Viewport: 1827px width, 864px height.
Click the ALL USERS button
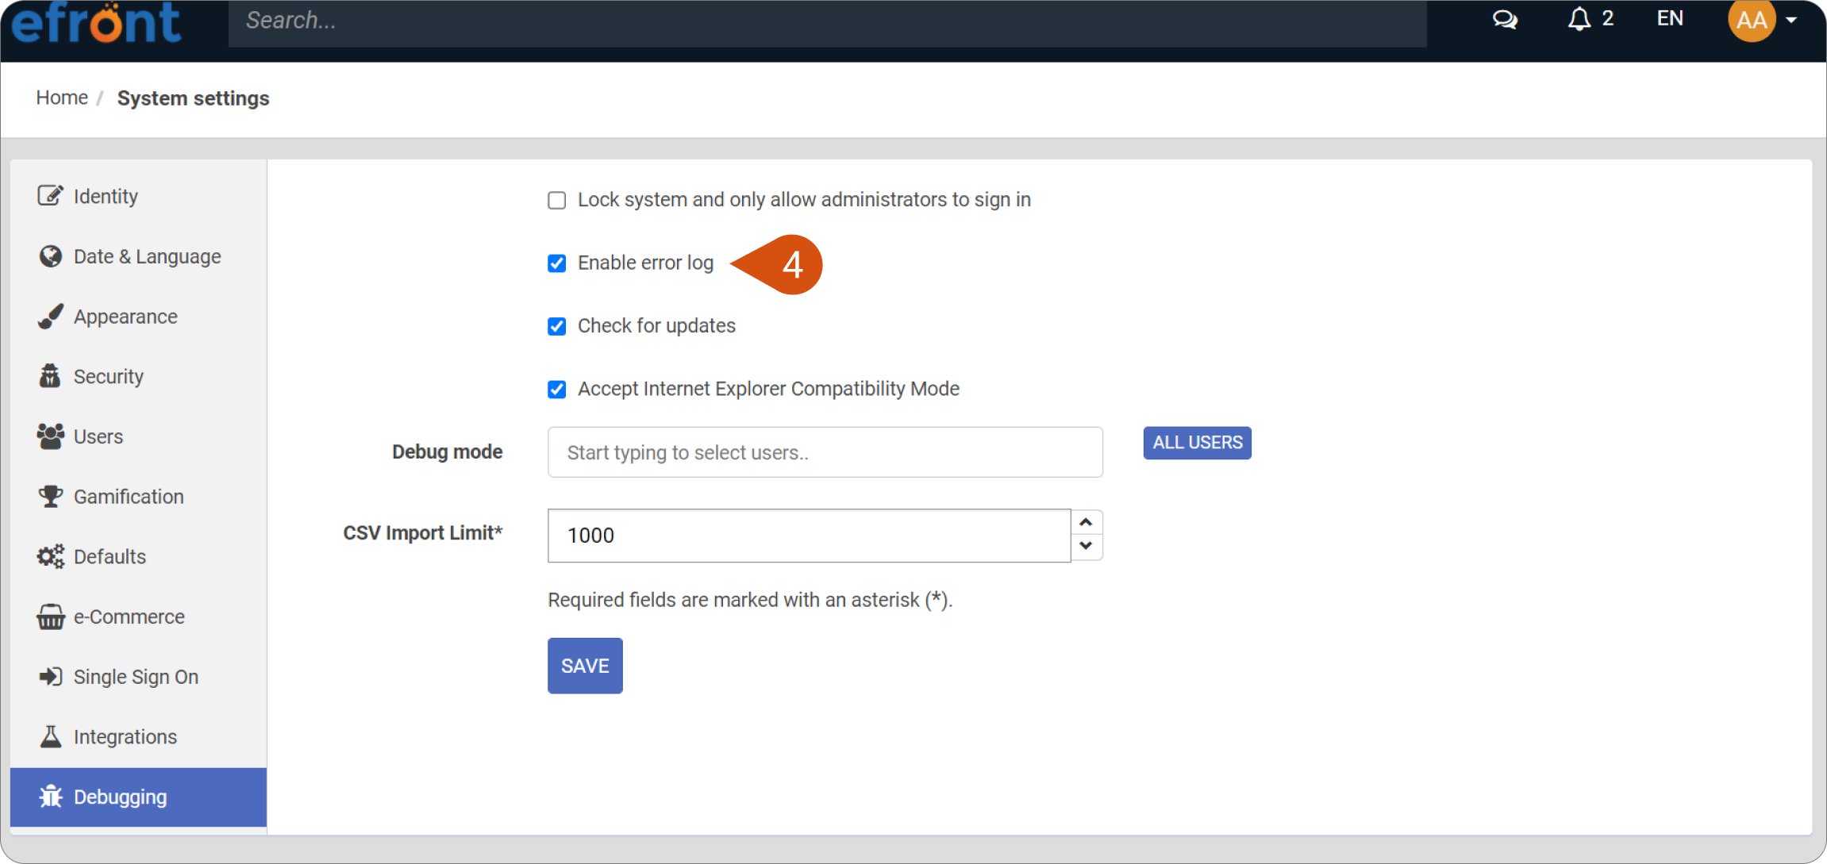1197,443
